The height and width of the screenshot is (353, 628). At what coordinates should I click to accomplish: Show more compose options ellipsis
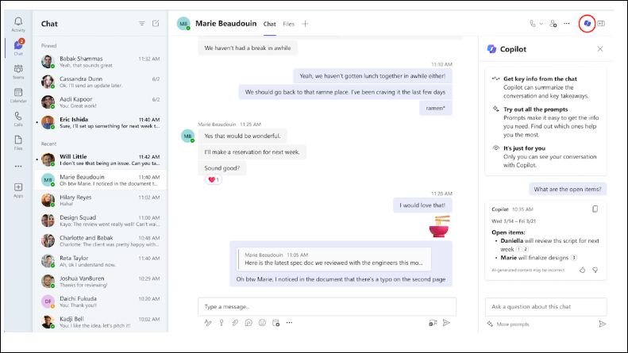[290, 323]
